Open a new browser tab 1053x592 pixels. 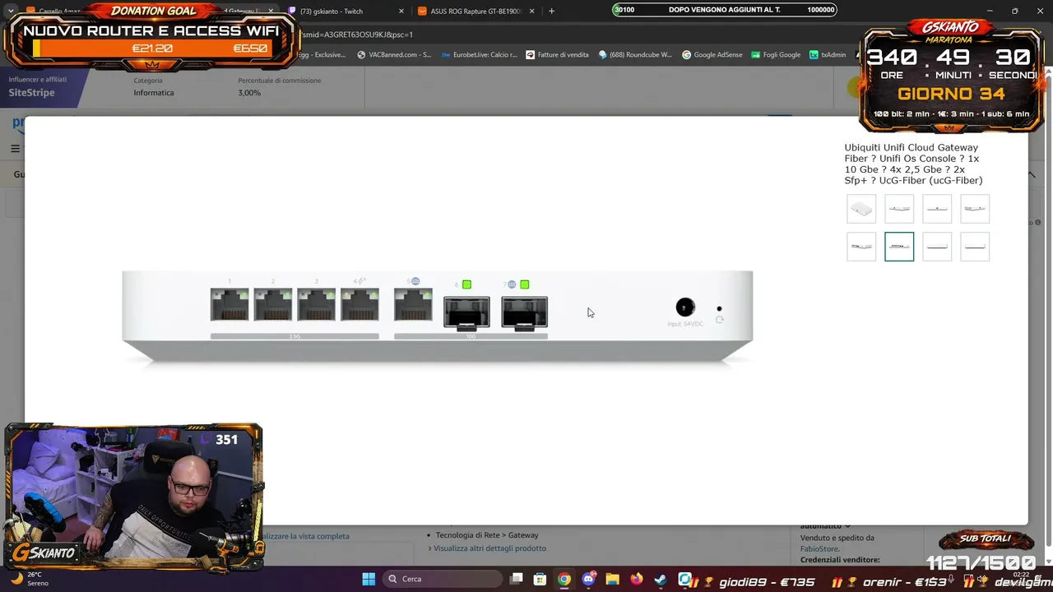point(551,12)
